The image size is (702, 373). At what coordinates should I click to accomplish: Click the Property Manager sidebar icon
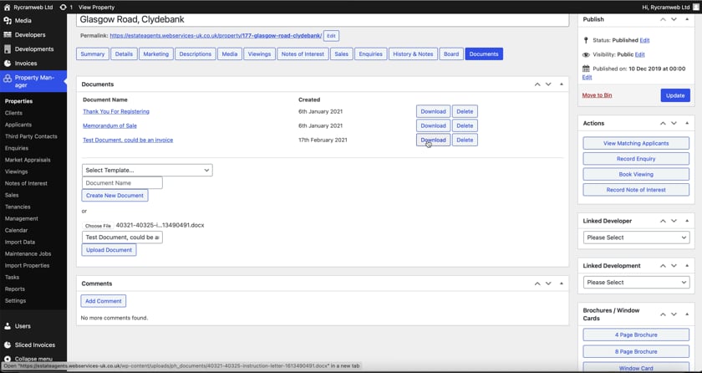pyautogui.click(x=8, y=79)
